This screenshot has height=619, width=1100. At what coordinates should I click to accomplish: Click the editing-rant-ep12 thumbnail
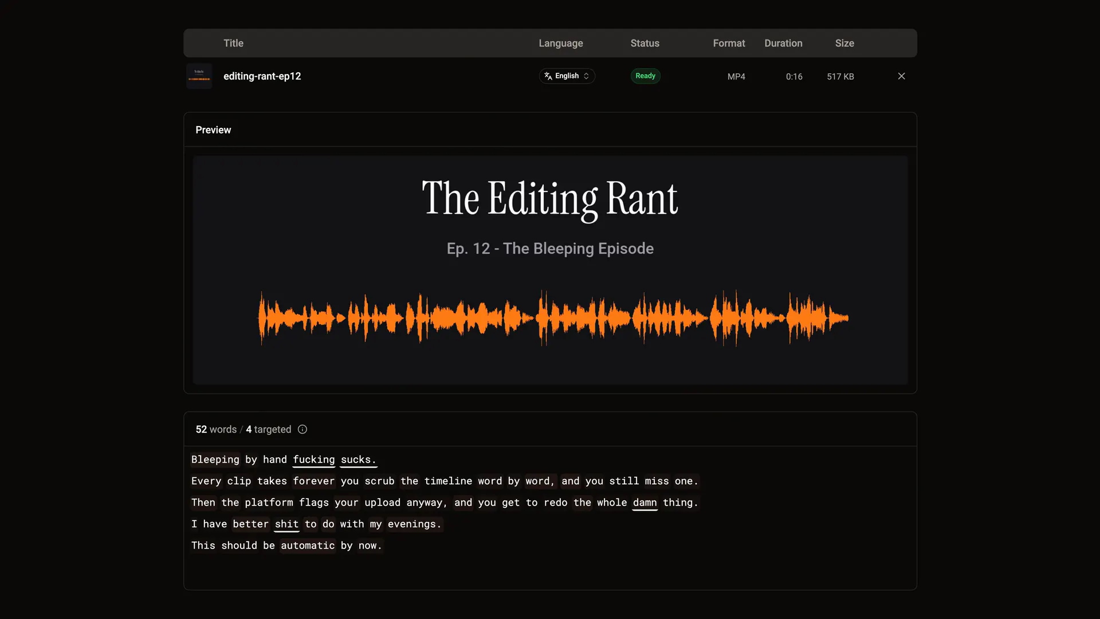pos(199,76)
